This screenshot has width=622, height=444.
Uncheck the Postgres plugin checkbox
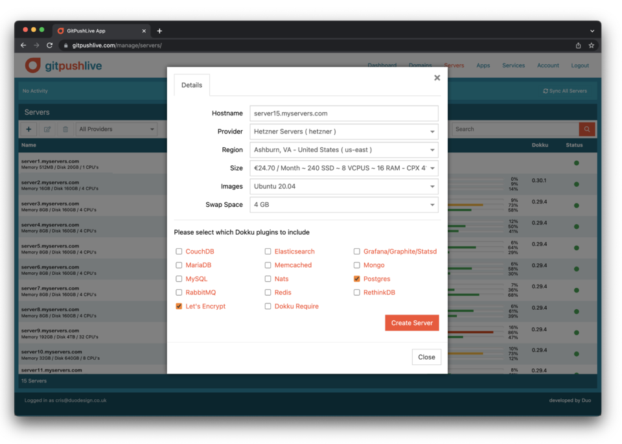click(356, 279)
